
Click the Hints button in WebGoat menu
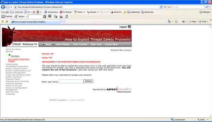coord(48,44)
